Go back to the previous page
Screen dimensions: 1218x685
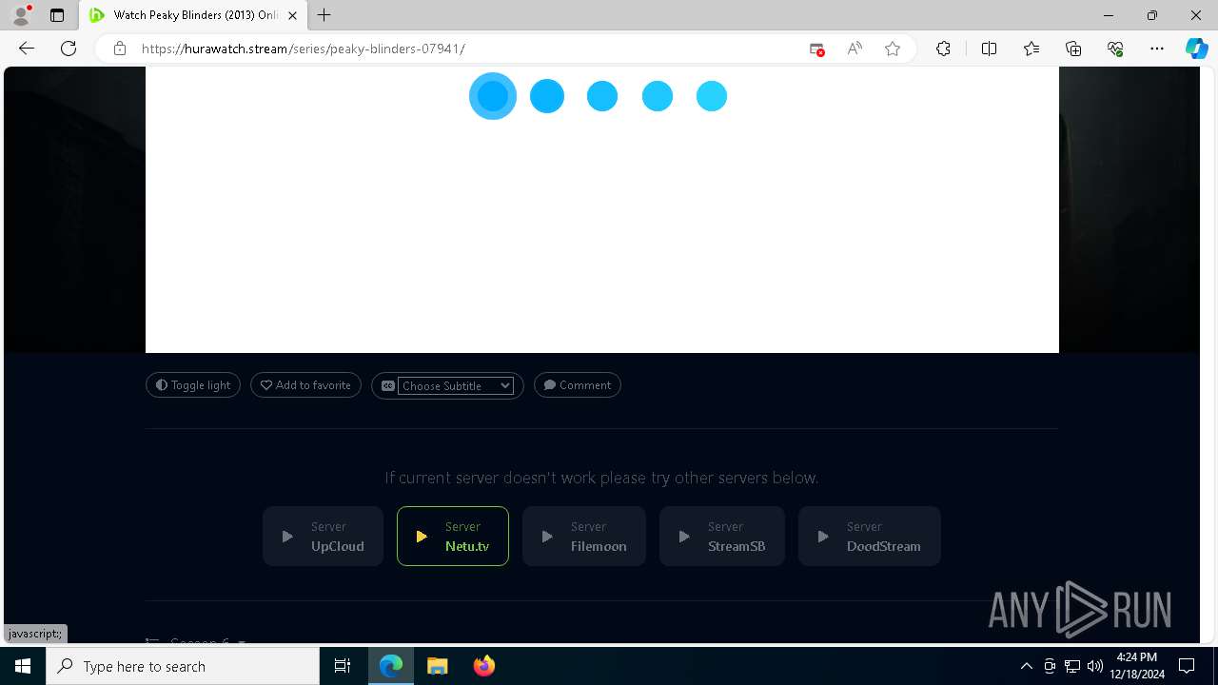[x=27, y=49]
